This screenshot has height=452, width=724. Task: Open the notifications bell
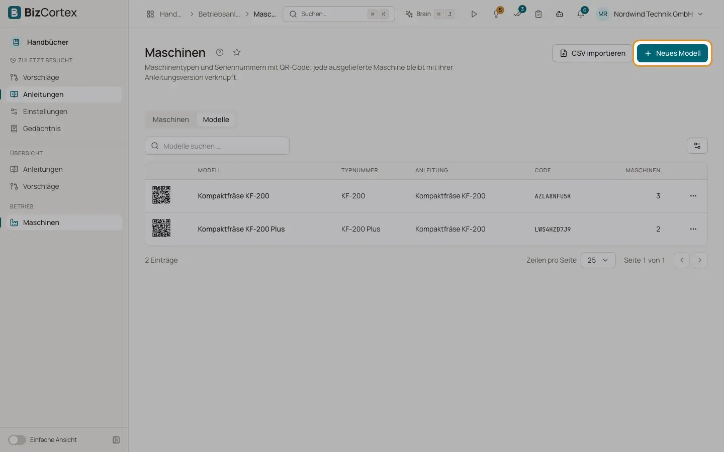581,14
